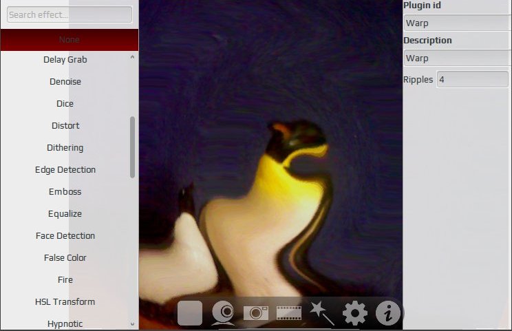Image resolution: width=512 pixels, height=331 pixels.
Task: Select the False Color effect
Action: point(65,258)
